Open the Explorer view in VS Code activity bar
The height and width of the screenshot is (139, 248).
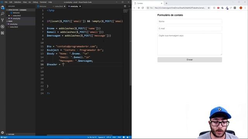click(3, 7)
